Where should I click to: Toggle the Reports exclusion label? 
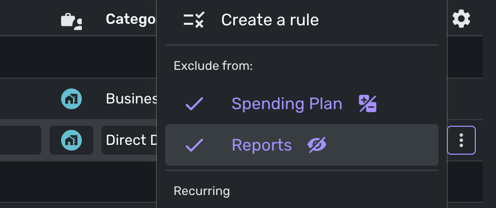pos(261,145)
